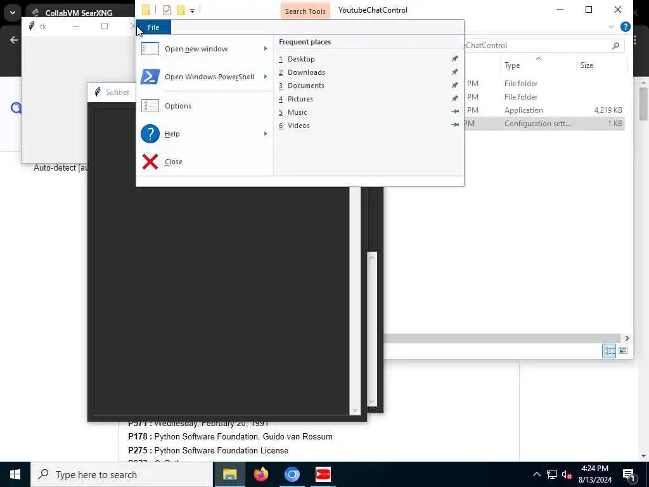Open Chrome-like browser taskbar icon
Image resolution: width=649 pixels, height=487 pixels.
[x=292, y=474]
